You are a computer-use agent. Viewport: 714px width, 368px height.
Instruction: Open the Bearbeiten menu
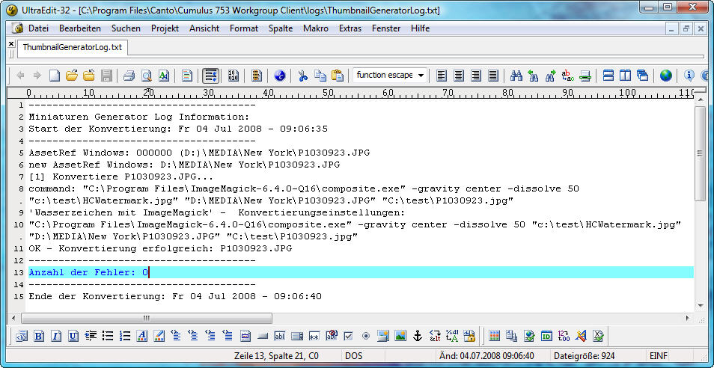point(79,28)
